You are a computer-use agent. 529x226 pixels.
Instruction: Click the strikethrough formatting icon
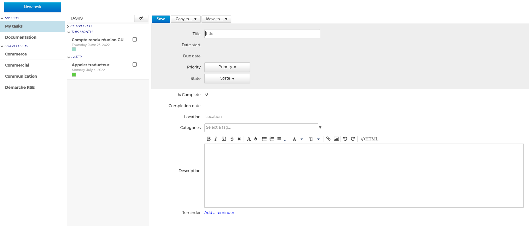click(232, 139)
